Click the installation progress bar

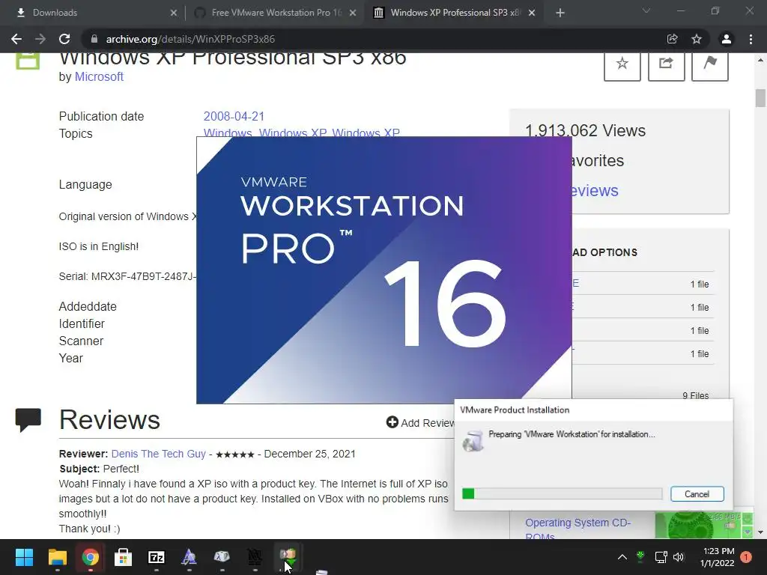562,494
